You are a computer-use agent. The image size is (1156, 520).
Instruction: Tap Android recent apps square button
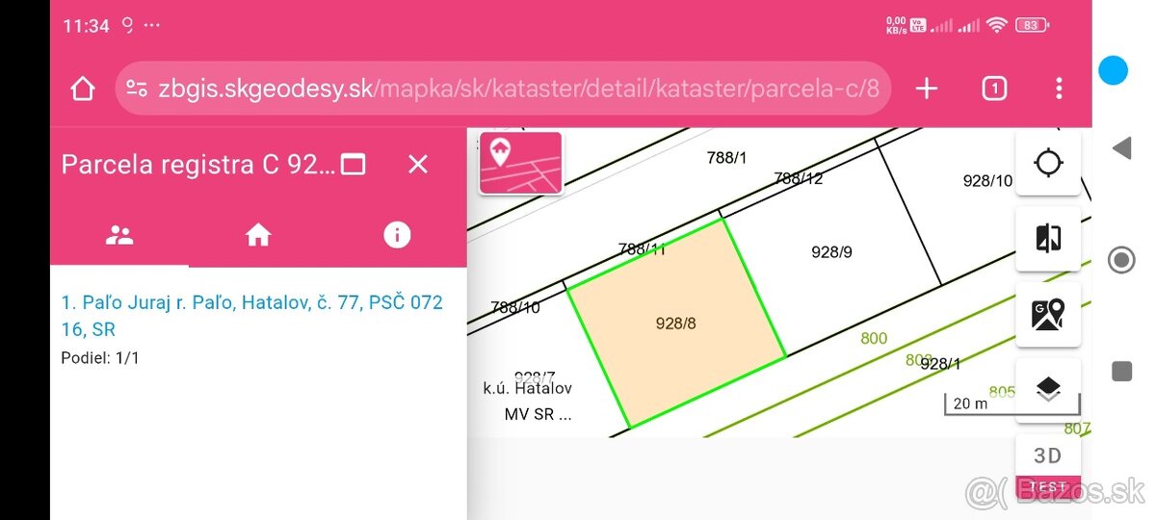point(1121,372)
